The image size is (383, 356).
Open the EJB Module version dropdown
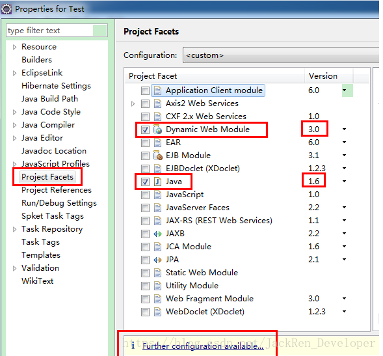344,156
